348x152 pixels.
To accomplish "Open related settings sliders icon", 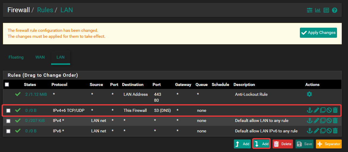I will pyautogui.click(x=310, y=10).
